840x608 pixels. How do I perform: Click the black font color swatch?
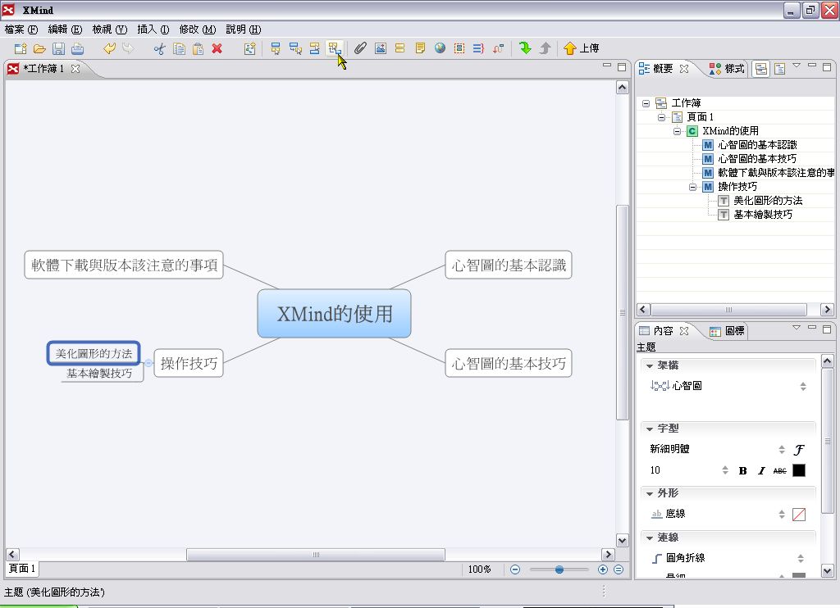[799, 470]
